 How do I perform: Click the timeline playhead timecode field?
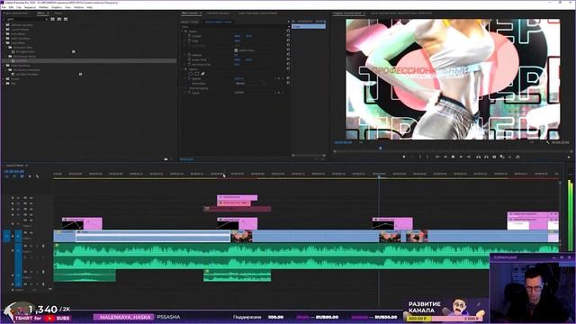(14, 171)
